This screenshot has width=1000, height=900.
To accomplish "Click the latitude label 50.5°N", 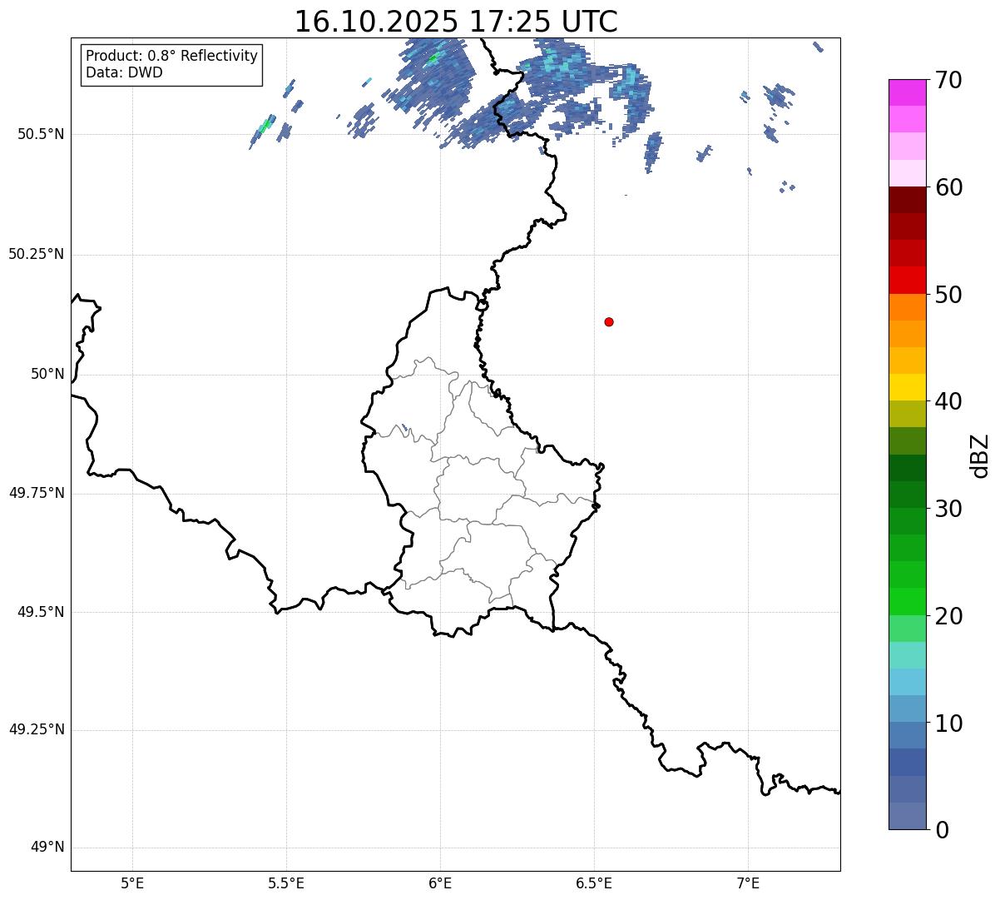I will pyautogui.click(x=41, y=134).
